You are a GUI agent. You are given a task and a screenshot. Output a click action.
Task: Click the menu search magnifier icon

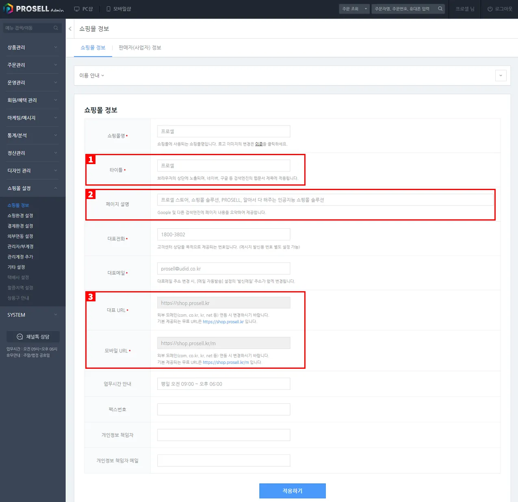pos(56,28)
